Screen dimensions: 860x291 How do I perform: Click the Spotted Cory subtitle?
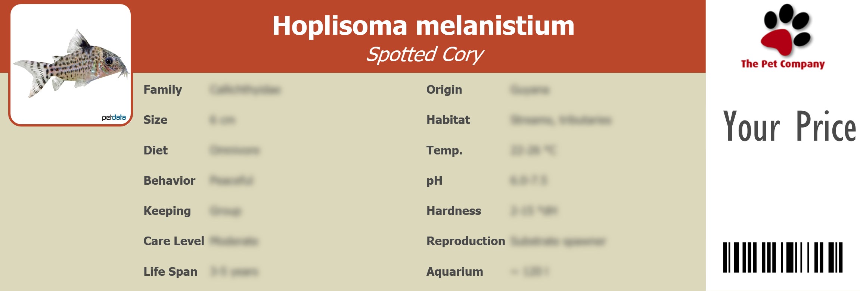[x=425, y=55]
